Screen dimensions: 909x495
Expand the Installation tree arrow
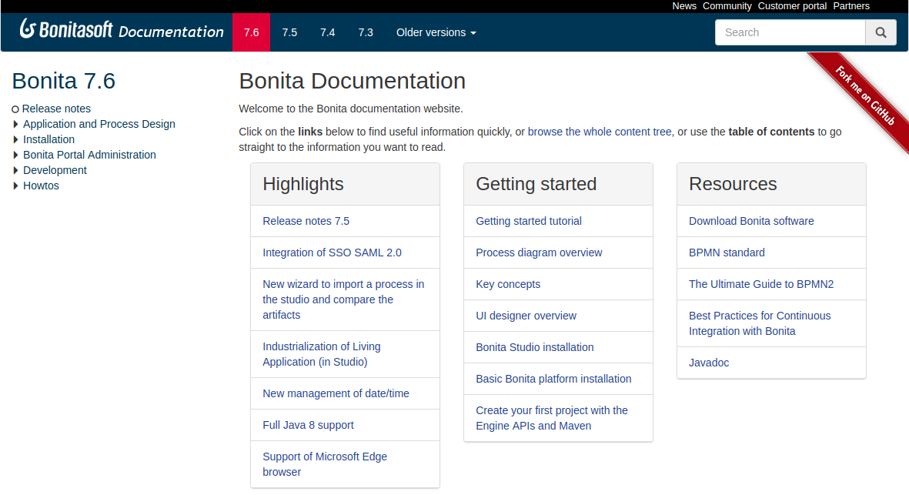(15, 139)
